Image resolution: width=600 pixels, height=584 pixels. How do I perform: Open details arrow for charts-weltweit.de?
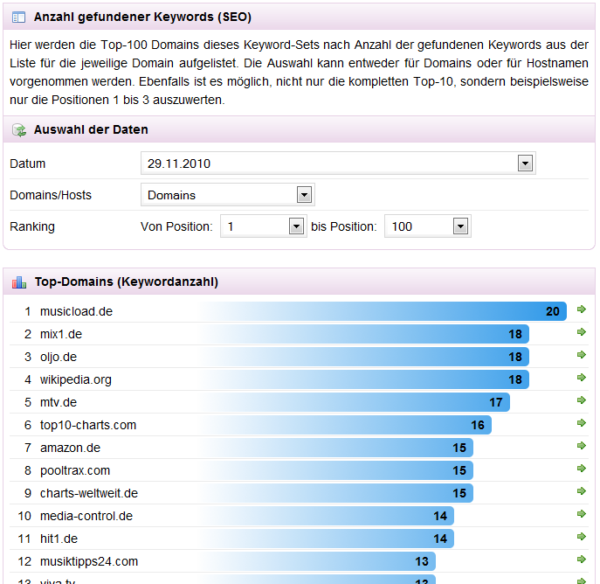click(x=582, y=491)
